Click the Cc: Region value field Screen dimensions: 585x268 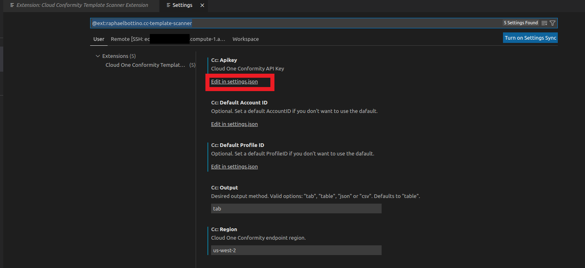(x=296, y=250)
